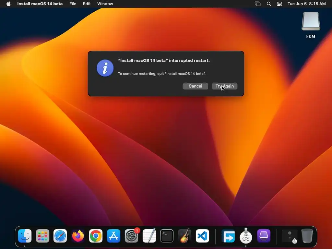Open the Edit menu
Image resolution: width=332 pixels, height=249 pixels.
(87, 4)
